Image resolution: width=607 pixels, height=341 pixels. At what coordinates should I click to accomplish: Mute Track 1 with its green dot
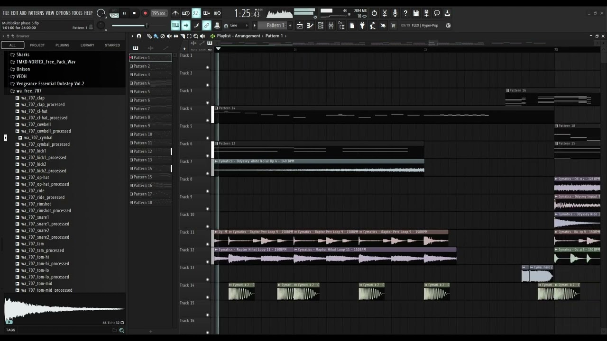point(207,67)
